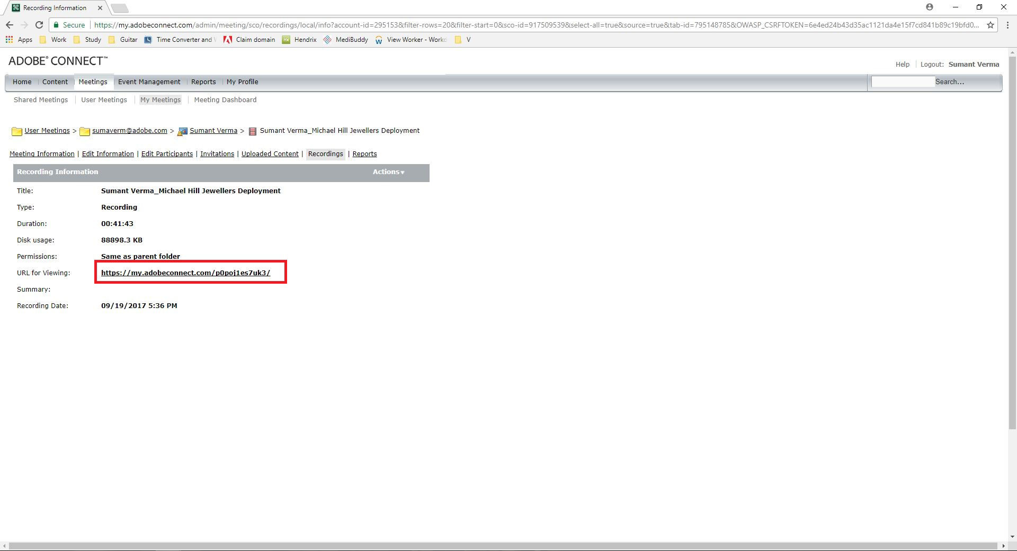1017x551 pixels.
Task: Click the horizontal scrollbar at bottom
Action: (x=503, y=546)
